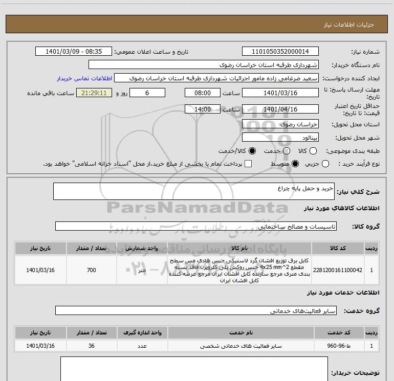This screenshot has width=394, height=381.
Task: Click the delivery city field بینالود
Action: (x=280, y=138)
